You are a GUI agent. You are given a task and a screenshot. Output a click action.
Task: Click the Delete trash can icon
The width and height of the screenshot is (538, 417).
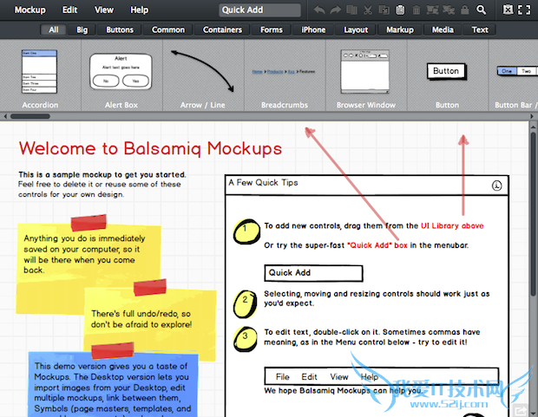point(417,10)
